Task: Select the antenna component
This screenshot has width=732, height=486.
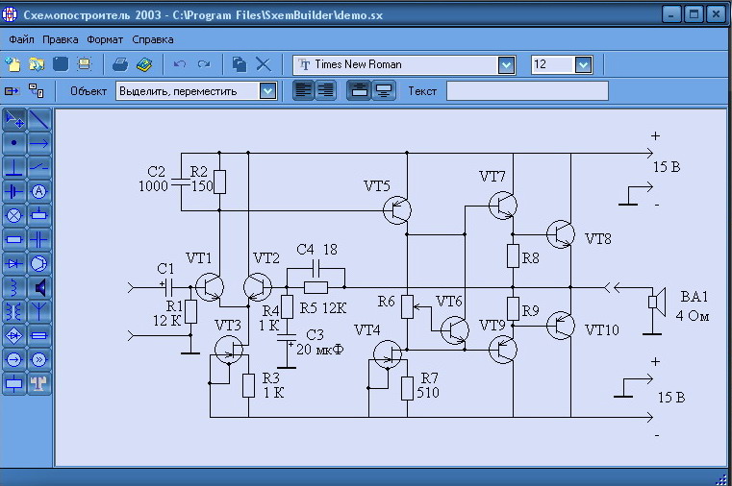Action: tap(39, 311)
